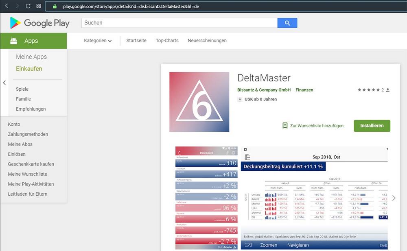The width and height of the screenshot is (407, 251).
Task: Click the green padlock security icon
Action: coord(55,6)
